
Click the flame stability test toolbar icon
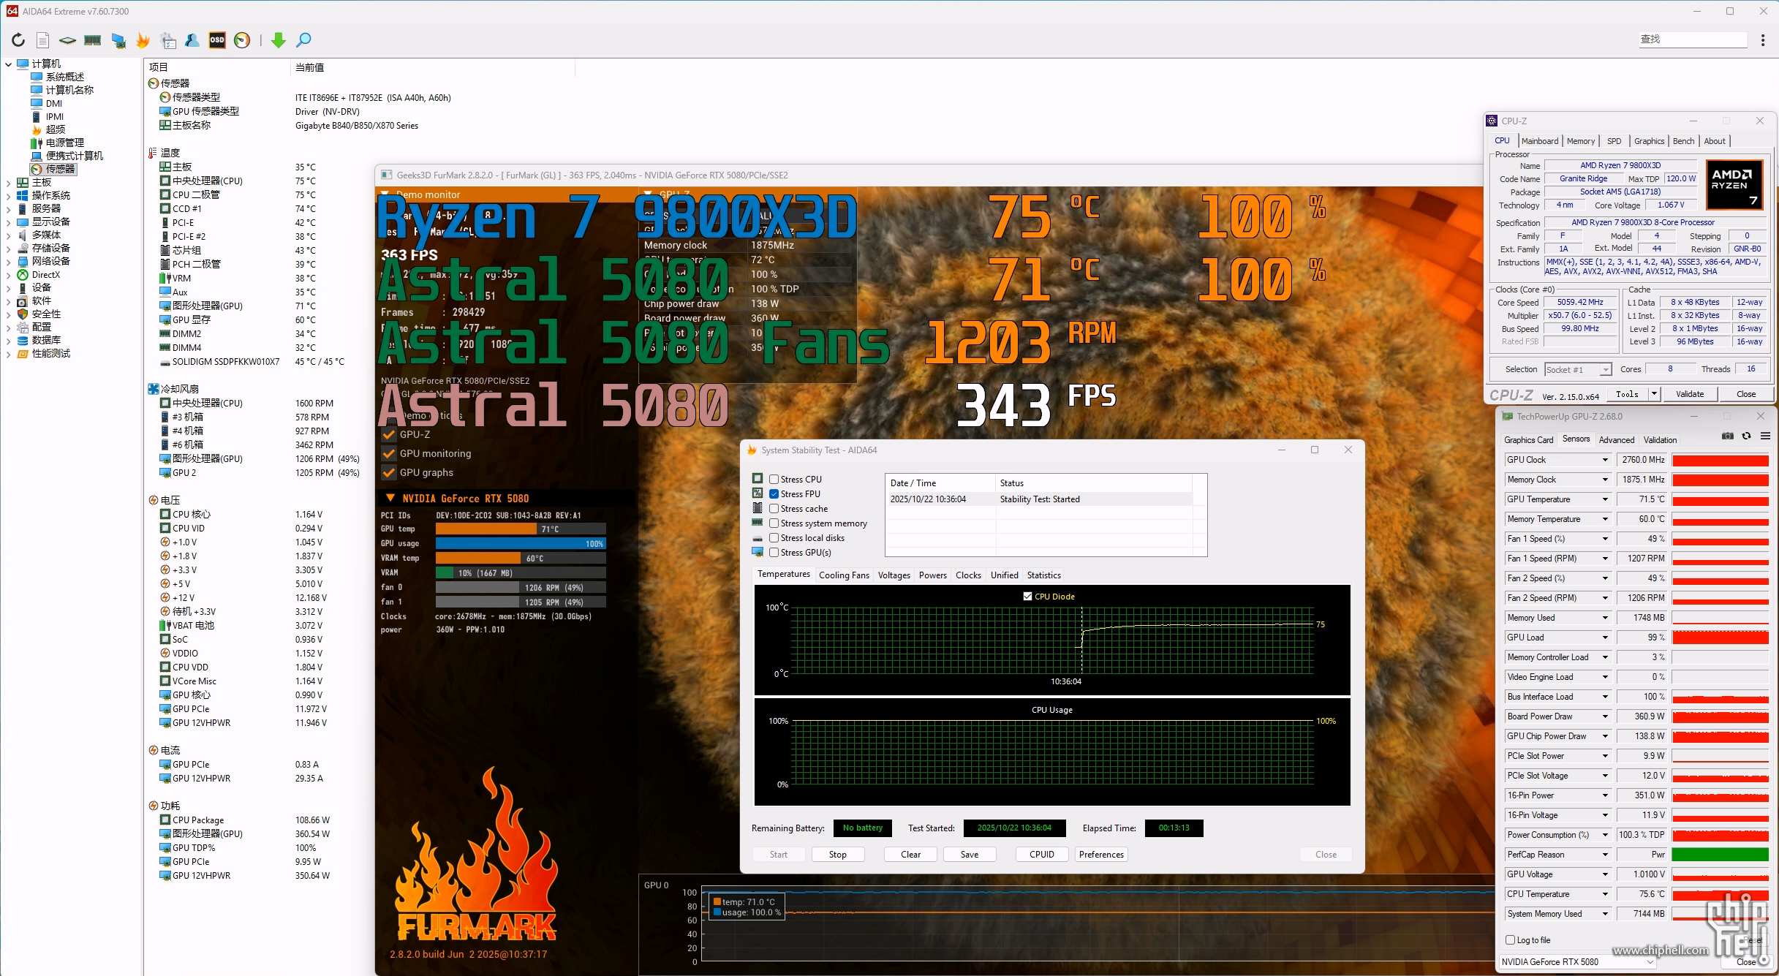pyautogui.click(x=143, y=40)
